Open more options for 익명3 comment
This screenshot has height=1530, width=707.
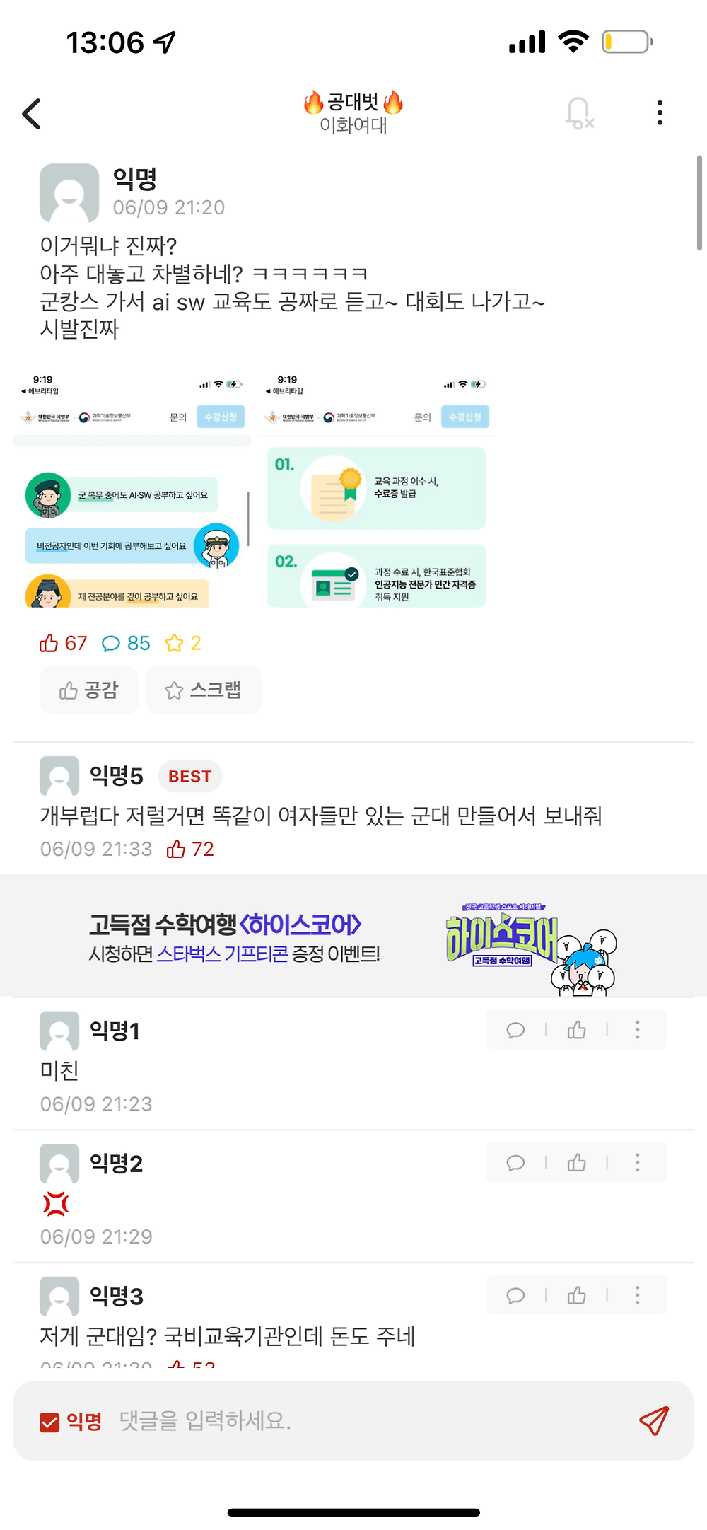638,1295
